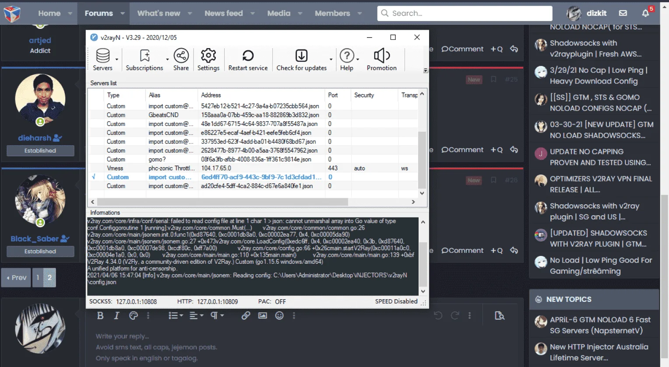Go to the Home nav tab

49,14
